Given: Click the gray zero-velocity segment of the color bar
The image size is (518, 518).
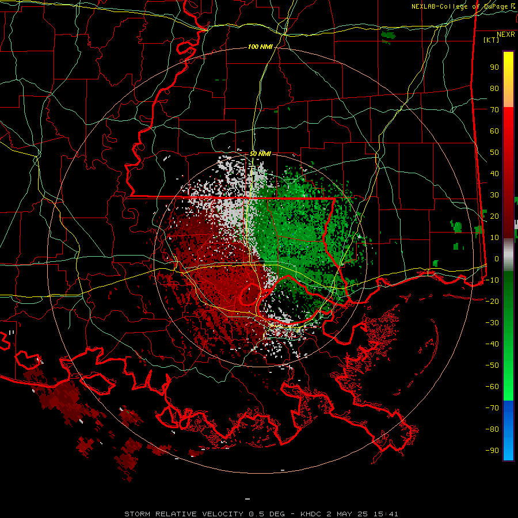Looking at the screenshot, I should pos(508,255).
